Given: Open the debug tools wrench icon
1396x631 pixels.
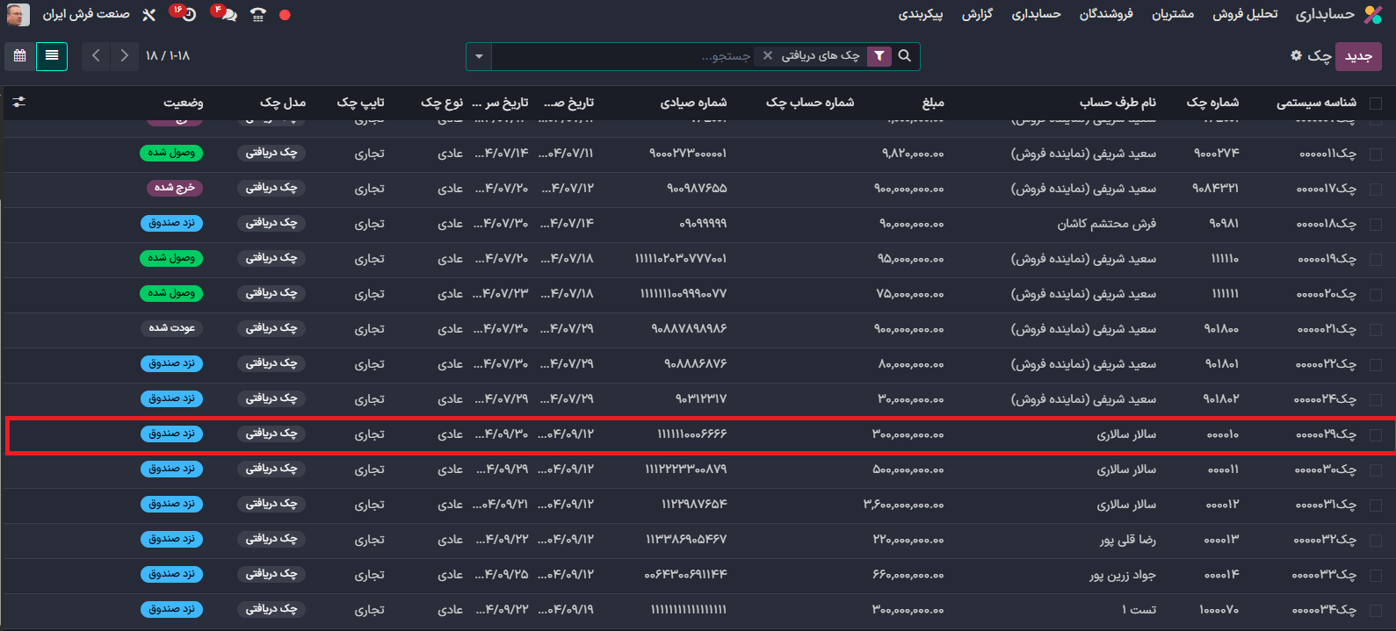Looking at the screenshot, I should [148, 15].
